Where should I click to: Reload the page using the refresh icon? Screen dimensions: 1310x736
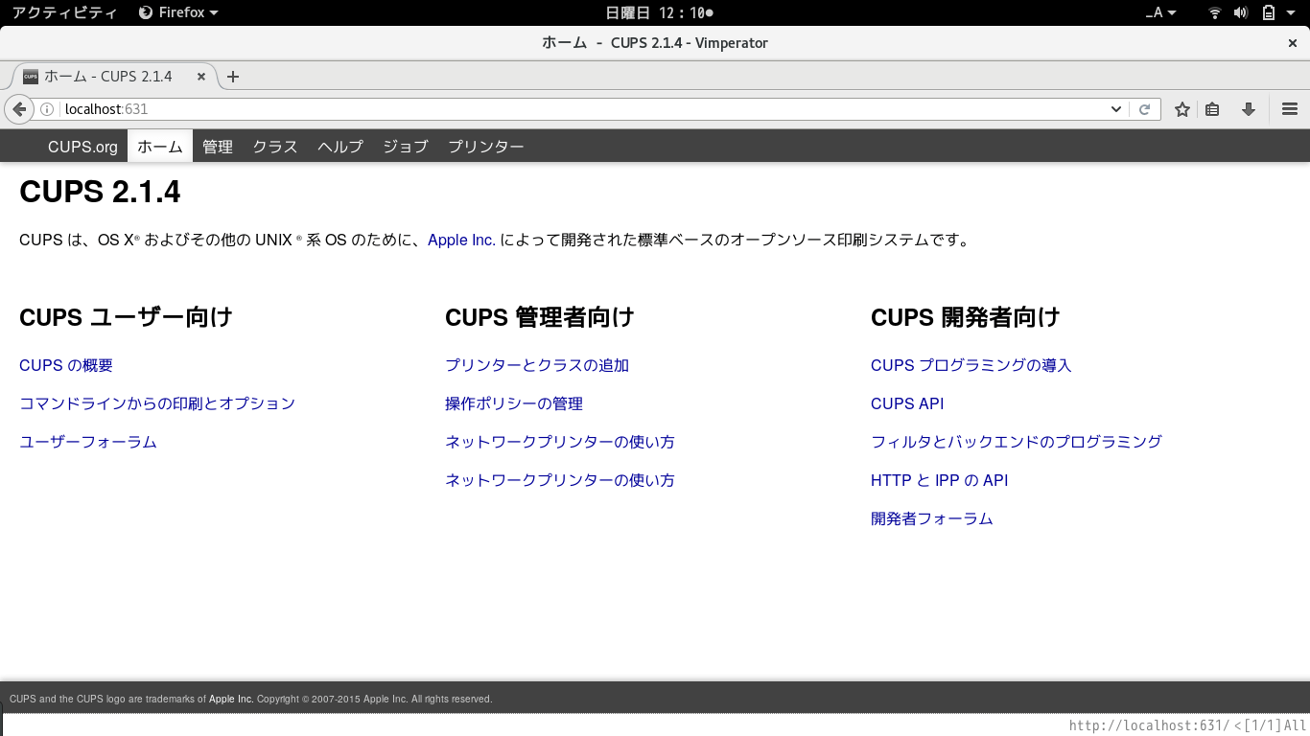coord(1145,108)
